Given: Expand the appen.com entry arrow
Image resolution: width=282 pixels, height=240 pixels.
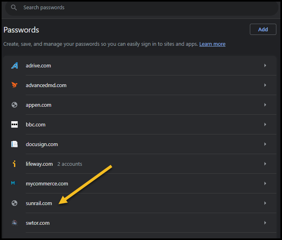Looking at the screenshot, I should (x=265, y=105).
